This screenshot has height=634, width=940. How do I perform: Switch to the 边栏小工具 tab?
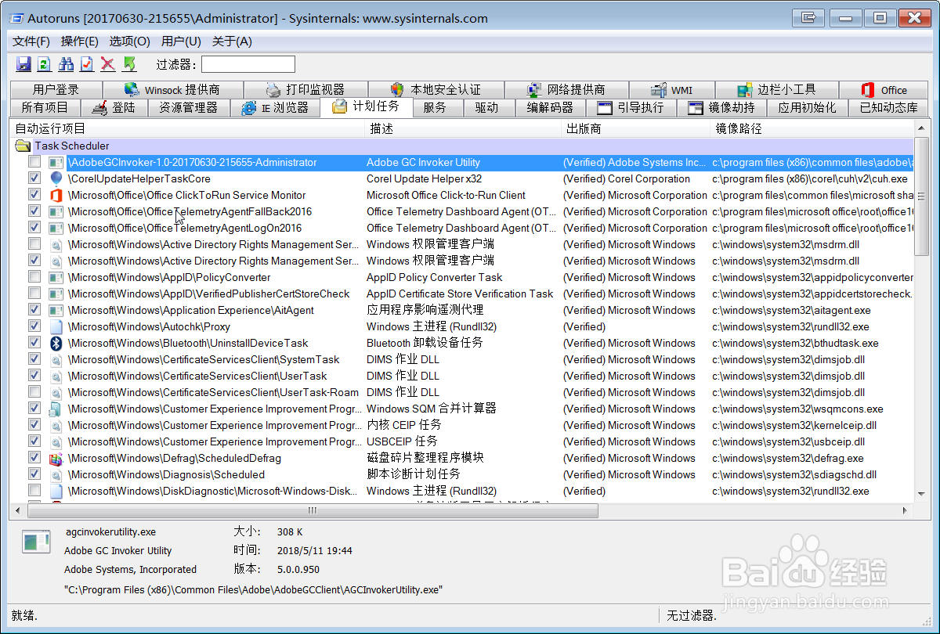click(x=776, y=90)
